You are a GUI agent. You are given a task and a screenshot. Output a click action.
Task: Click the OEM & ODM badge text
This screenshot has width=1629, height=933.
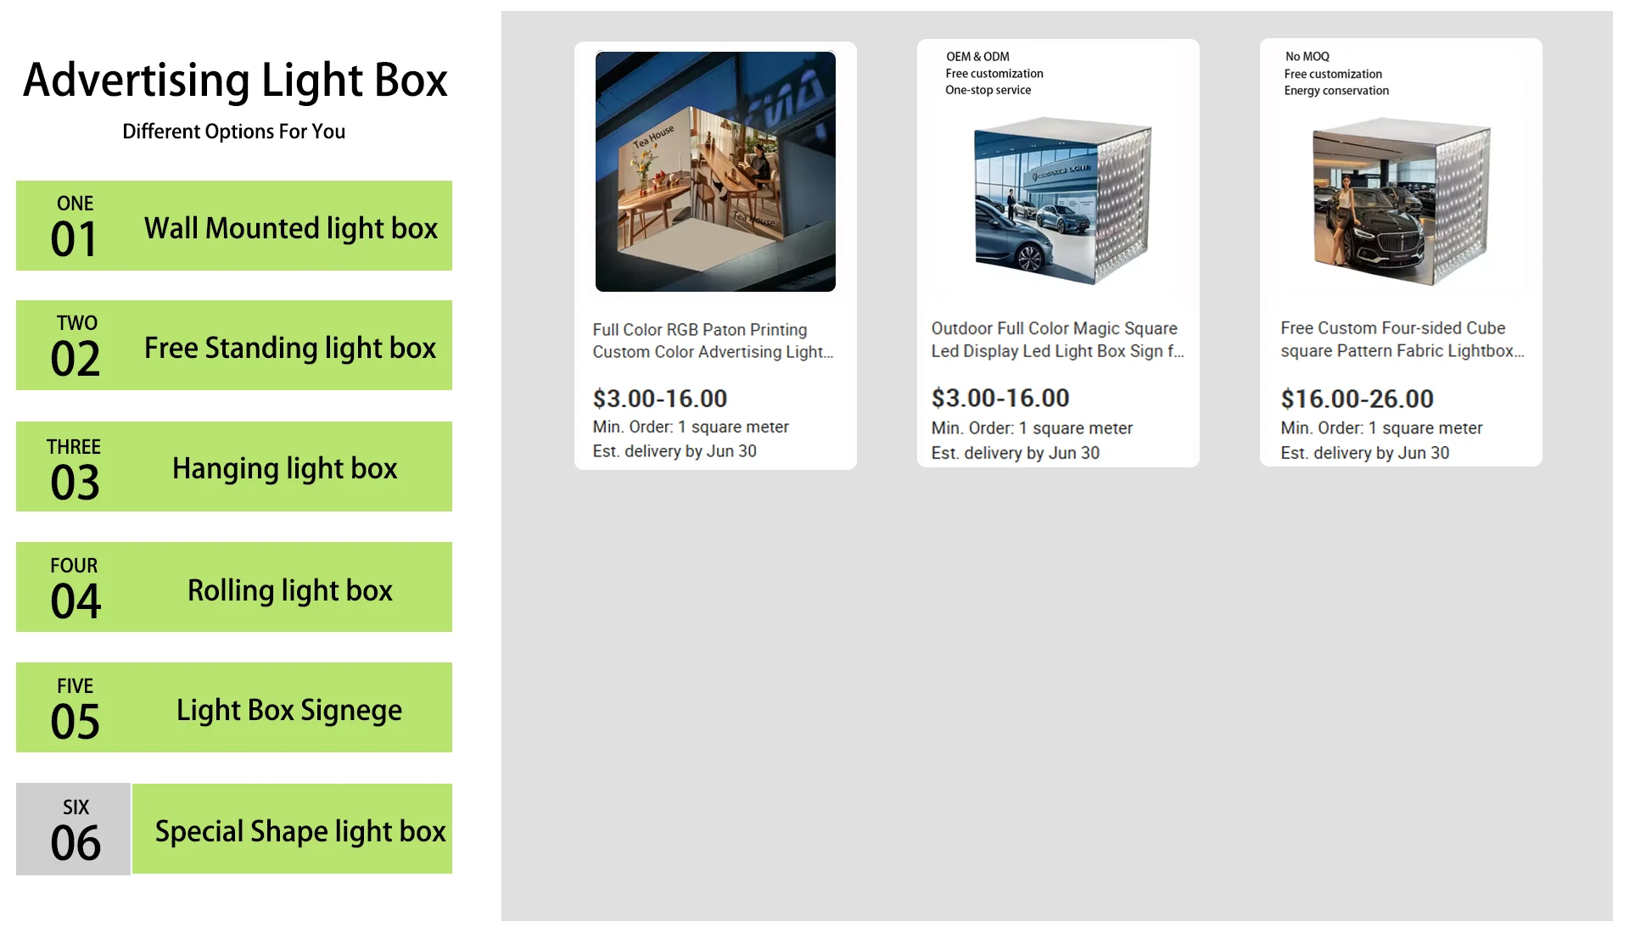(977, 57)
